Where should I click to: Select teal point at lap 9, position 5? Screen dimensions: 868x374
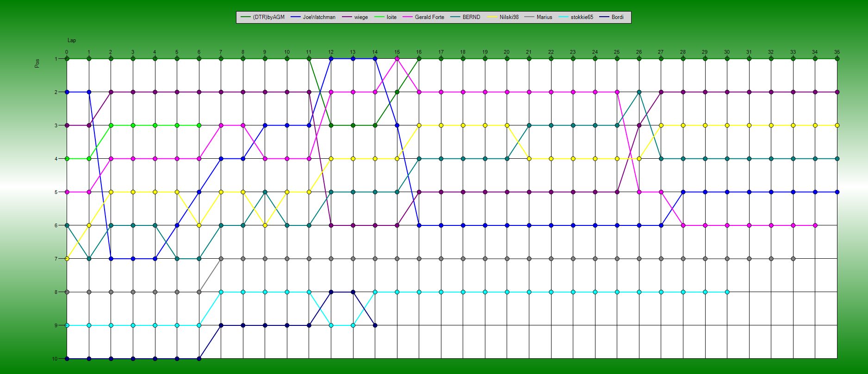(x=265, y=192)
